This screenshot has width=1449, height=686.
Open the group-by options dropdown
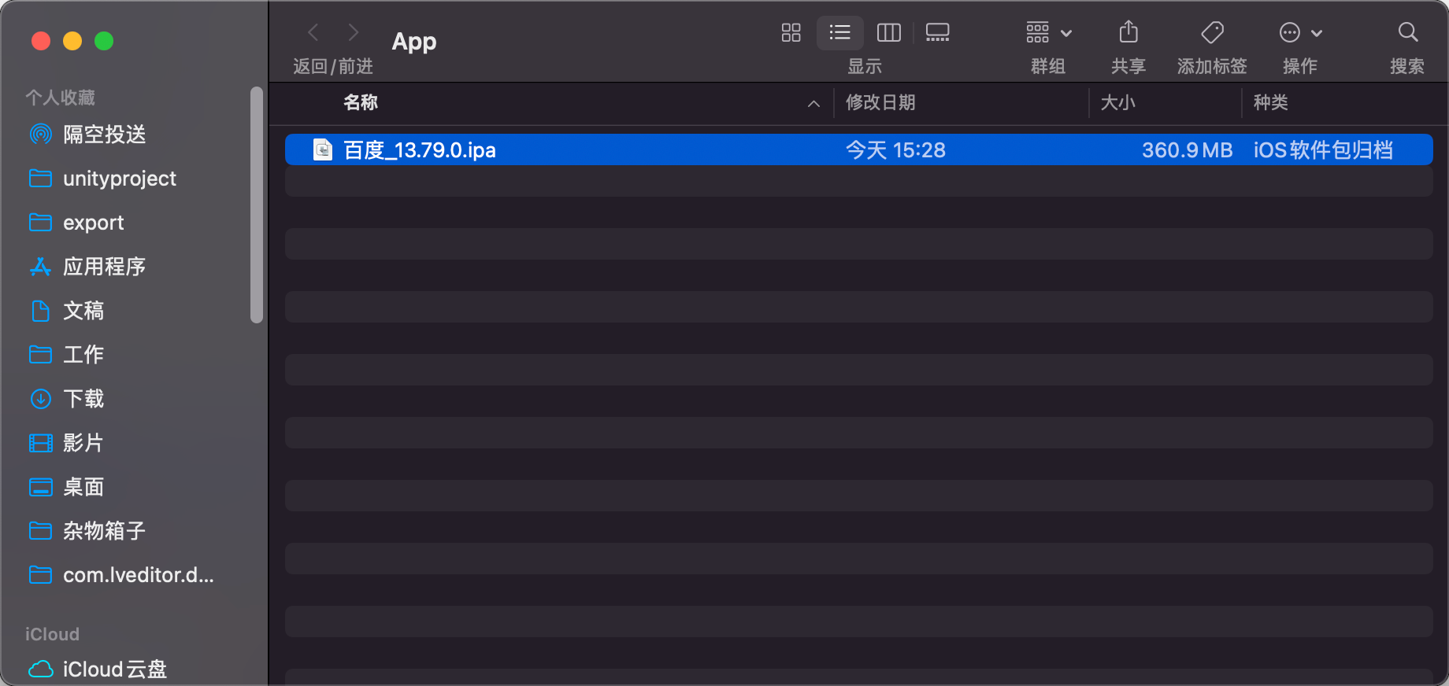pos(1049,32)
